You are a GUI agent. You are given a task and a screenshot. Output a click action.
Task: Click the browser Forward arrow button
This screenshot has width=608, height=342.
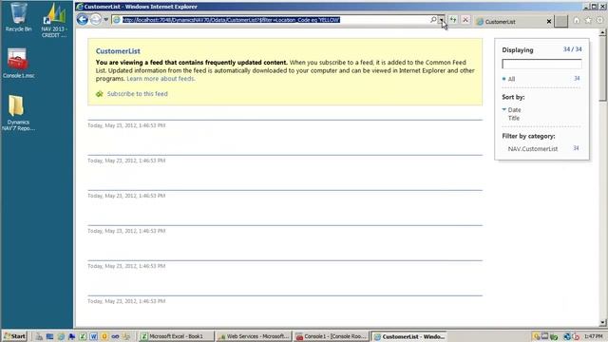(x=95, y=19)
